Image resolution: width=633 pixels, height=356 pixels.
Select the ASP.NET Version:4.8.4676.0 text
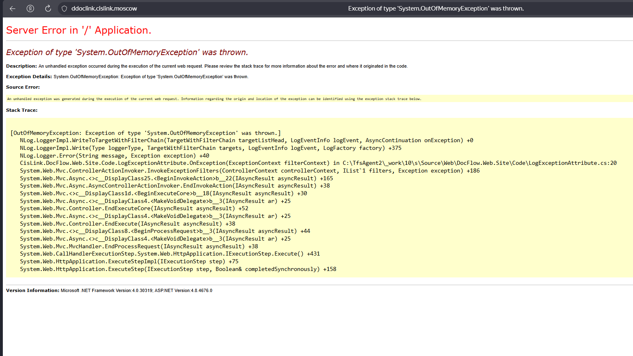(183, 291)
